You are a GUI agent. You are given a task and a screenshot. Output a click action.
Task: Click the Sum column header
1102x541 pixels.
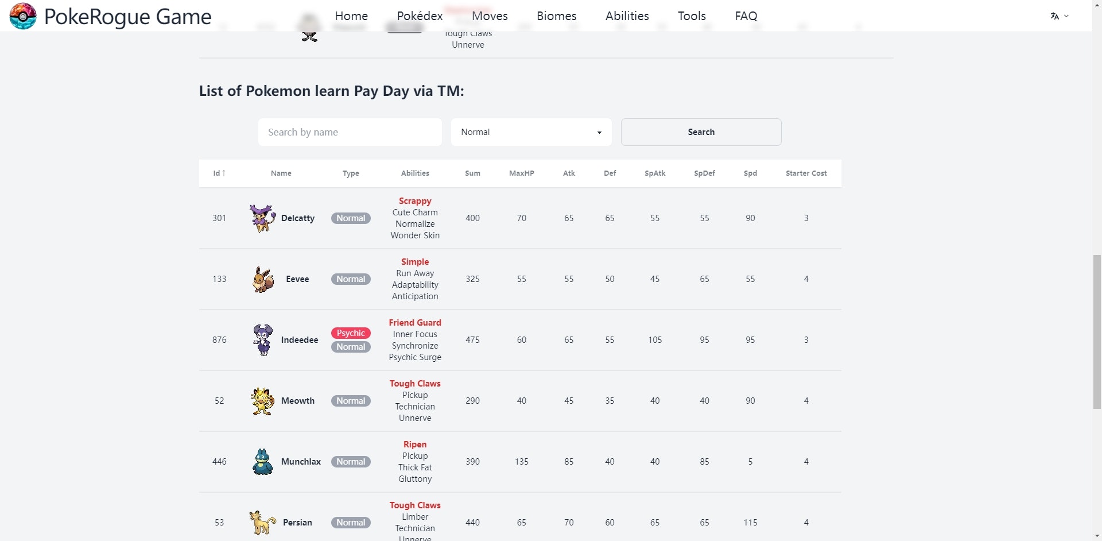(x=472, y=173)
